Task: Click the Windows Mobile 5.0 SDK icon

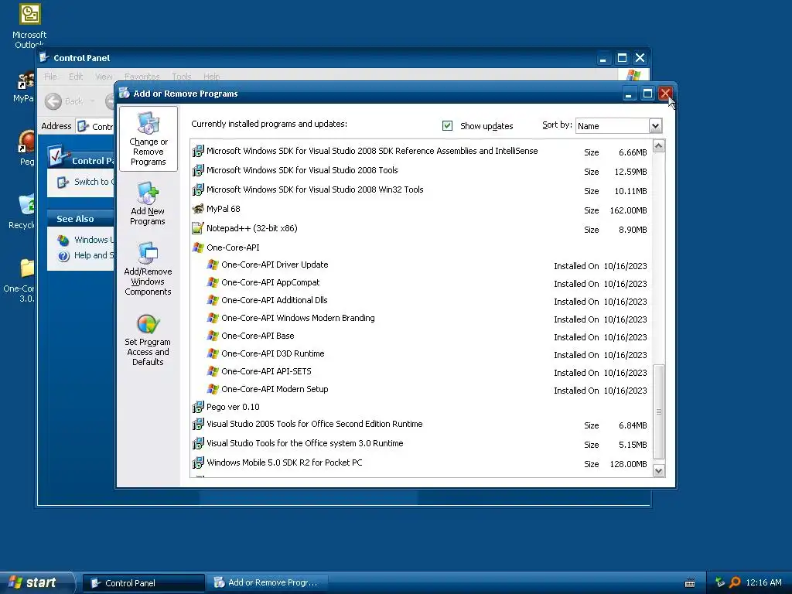Action: pos(198,463)
